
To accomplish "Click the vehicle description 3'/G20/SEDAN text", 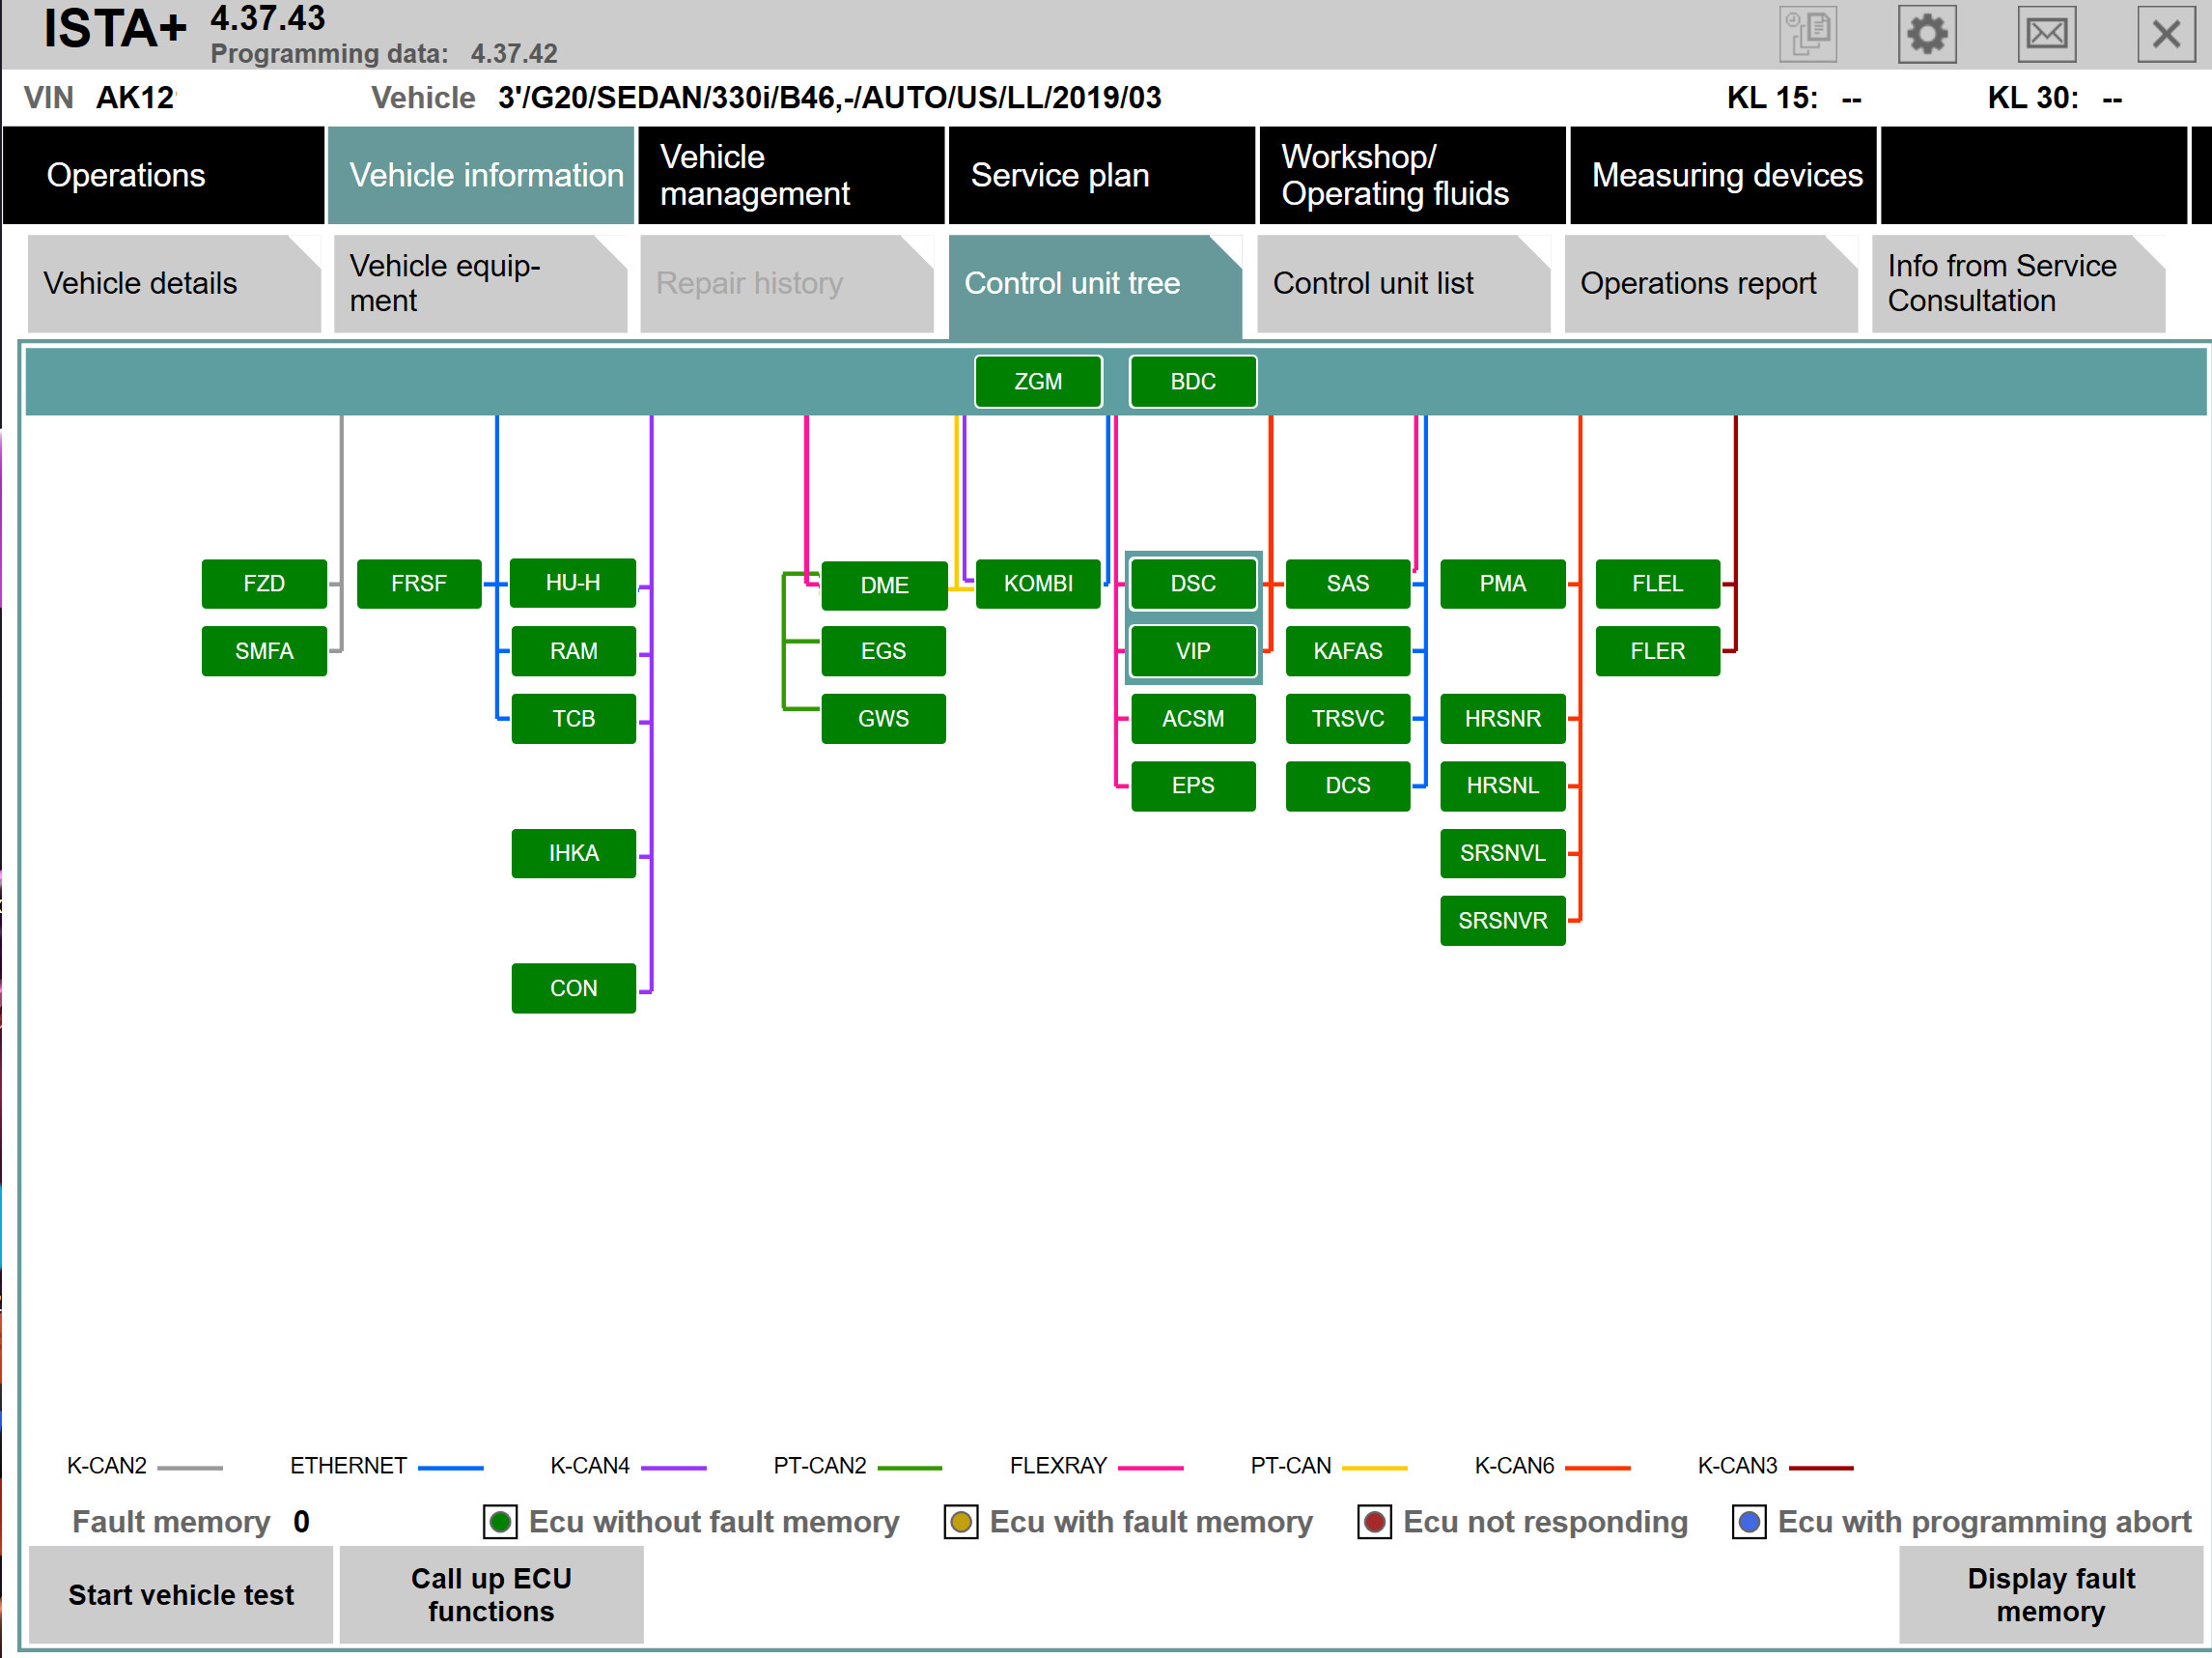I will point(829,98).
